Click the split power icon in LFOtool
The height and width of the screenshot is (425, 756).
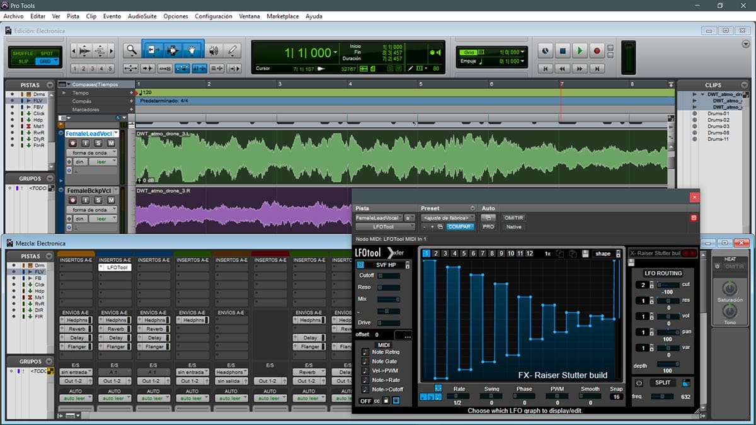pos(639,383)
